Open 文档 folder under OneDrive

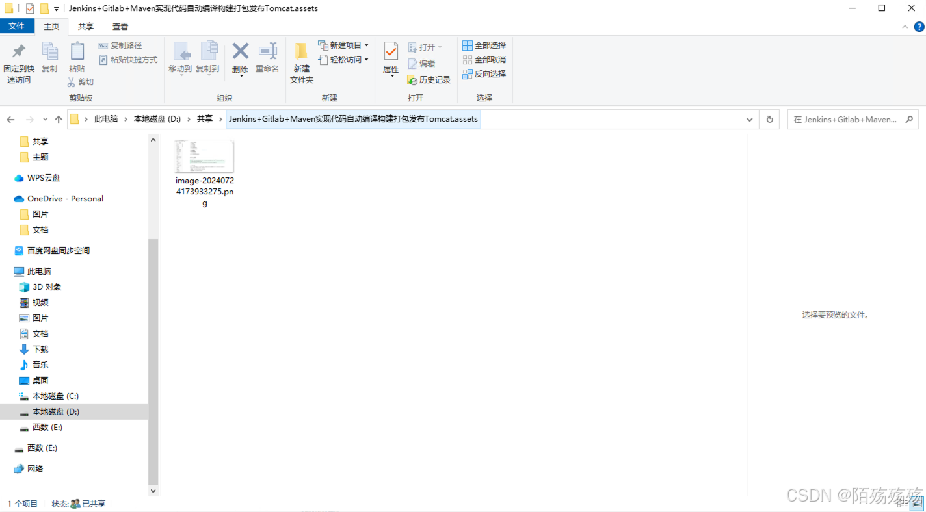point(40,229)
